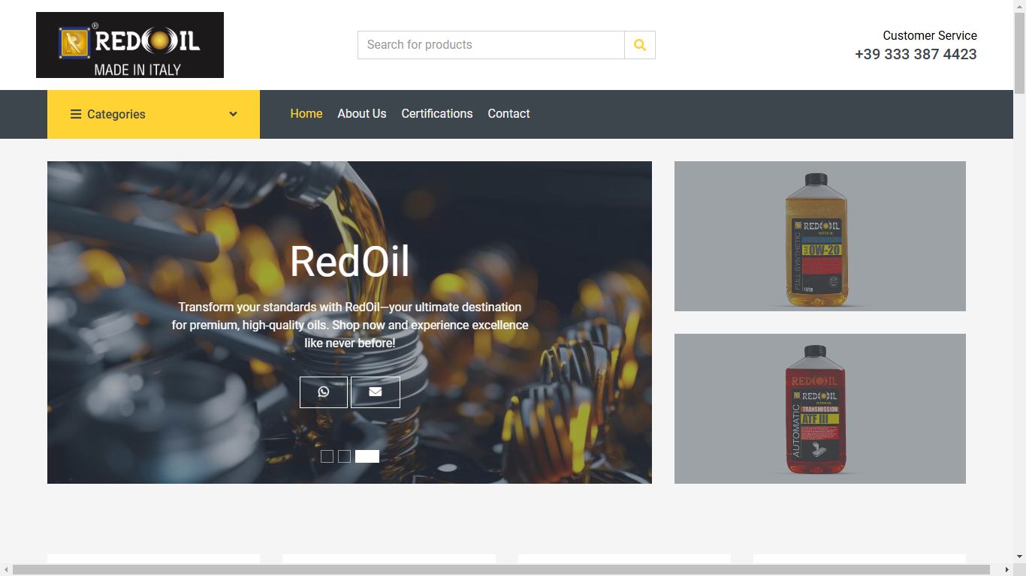Screen dimensions: 1026x576
Task: Call customer service number +39 333 387 4423
Action: pos(916,55)
